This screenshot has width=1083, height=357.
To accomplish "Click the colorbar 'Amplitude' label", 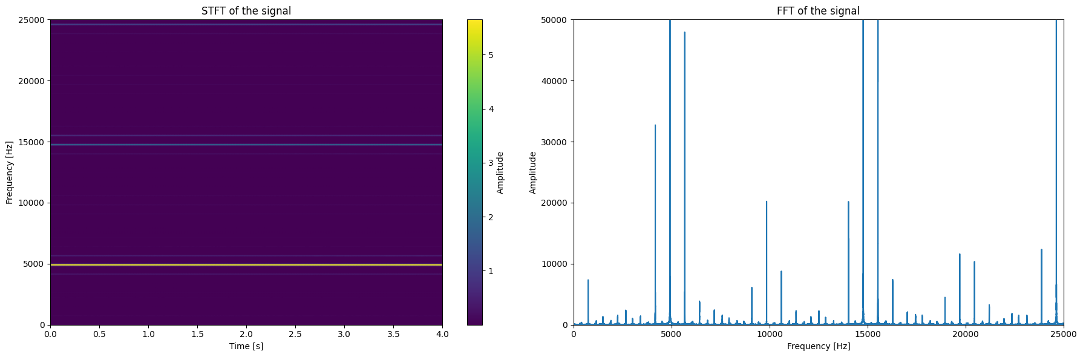I will [x=500, y=172].
